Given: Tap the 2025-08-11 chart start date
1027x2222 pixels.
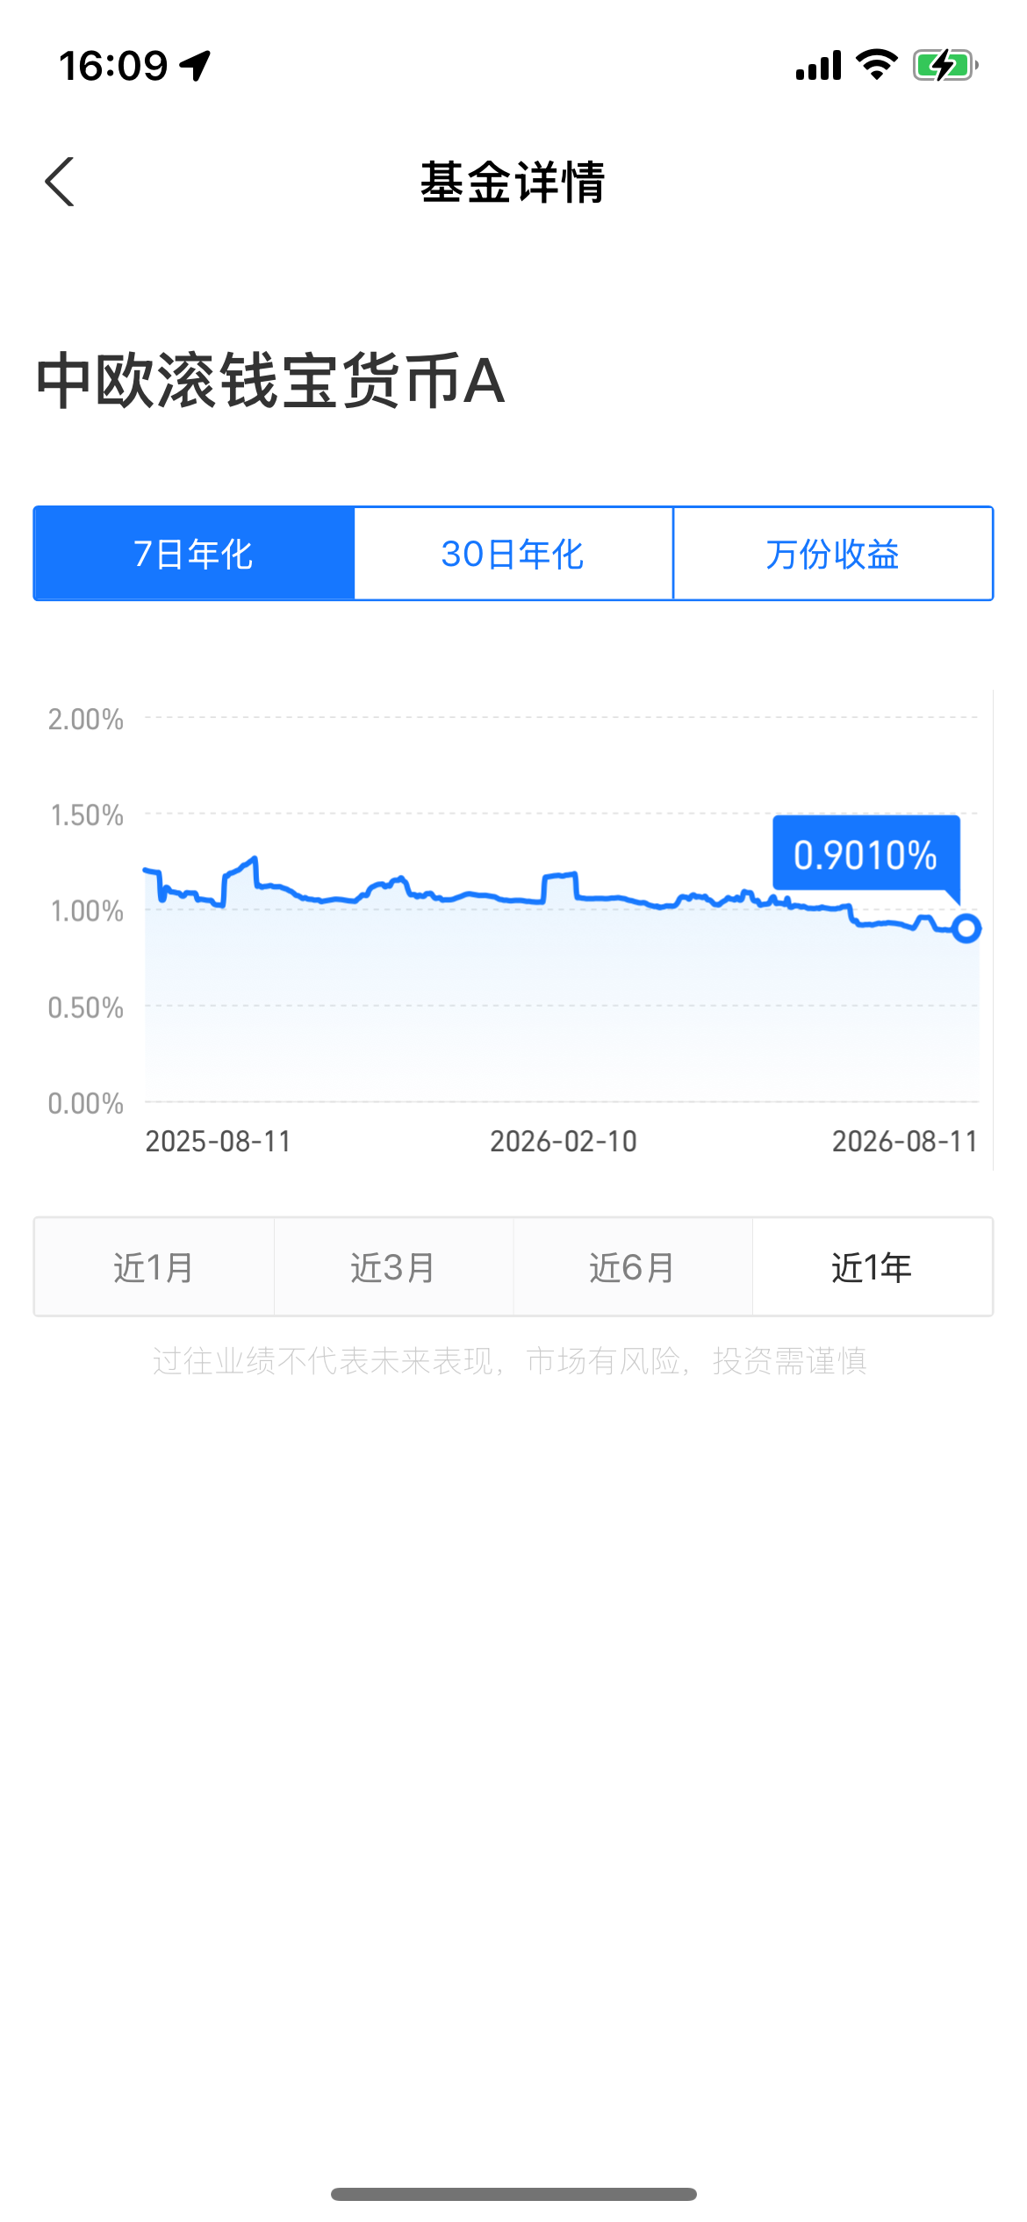Looking at the screenshot, I should tap(218, 1141).
